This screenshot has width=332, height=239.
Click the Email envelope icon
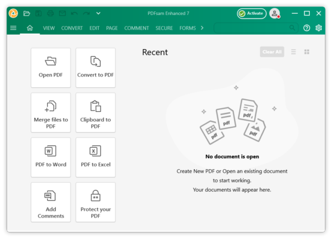(62, 14)
